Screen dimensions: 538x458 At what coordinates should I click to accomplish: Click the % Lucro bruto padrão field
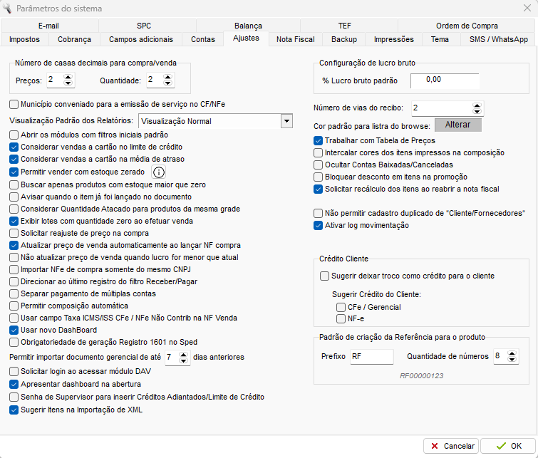(445, 80)
